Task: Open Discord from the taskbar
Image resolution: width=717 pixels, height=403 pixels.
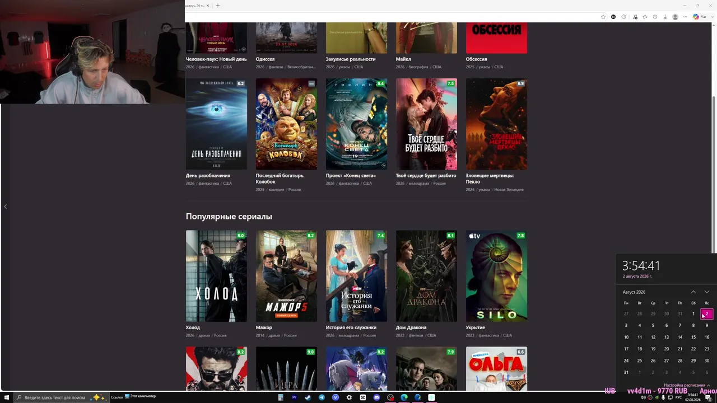Action: point(376,397)
